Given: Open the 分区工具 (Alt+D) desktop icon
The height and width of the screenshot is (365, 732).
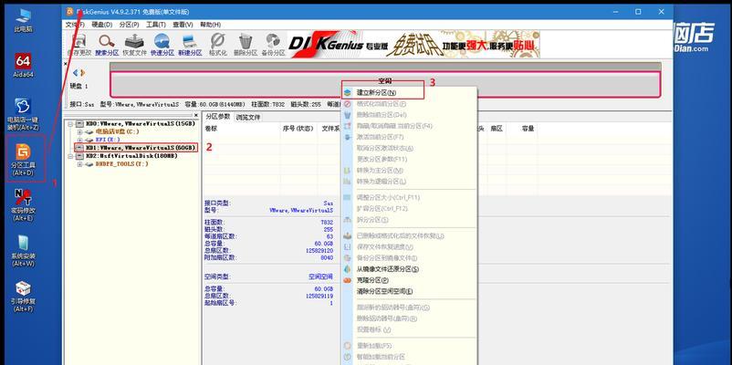Looking at the screenshot, I should pyautogui.click(x=24, y=161).
